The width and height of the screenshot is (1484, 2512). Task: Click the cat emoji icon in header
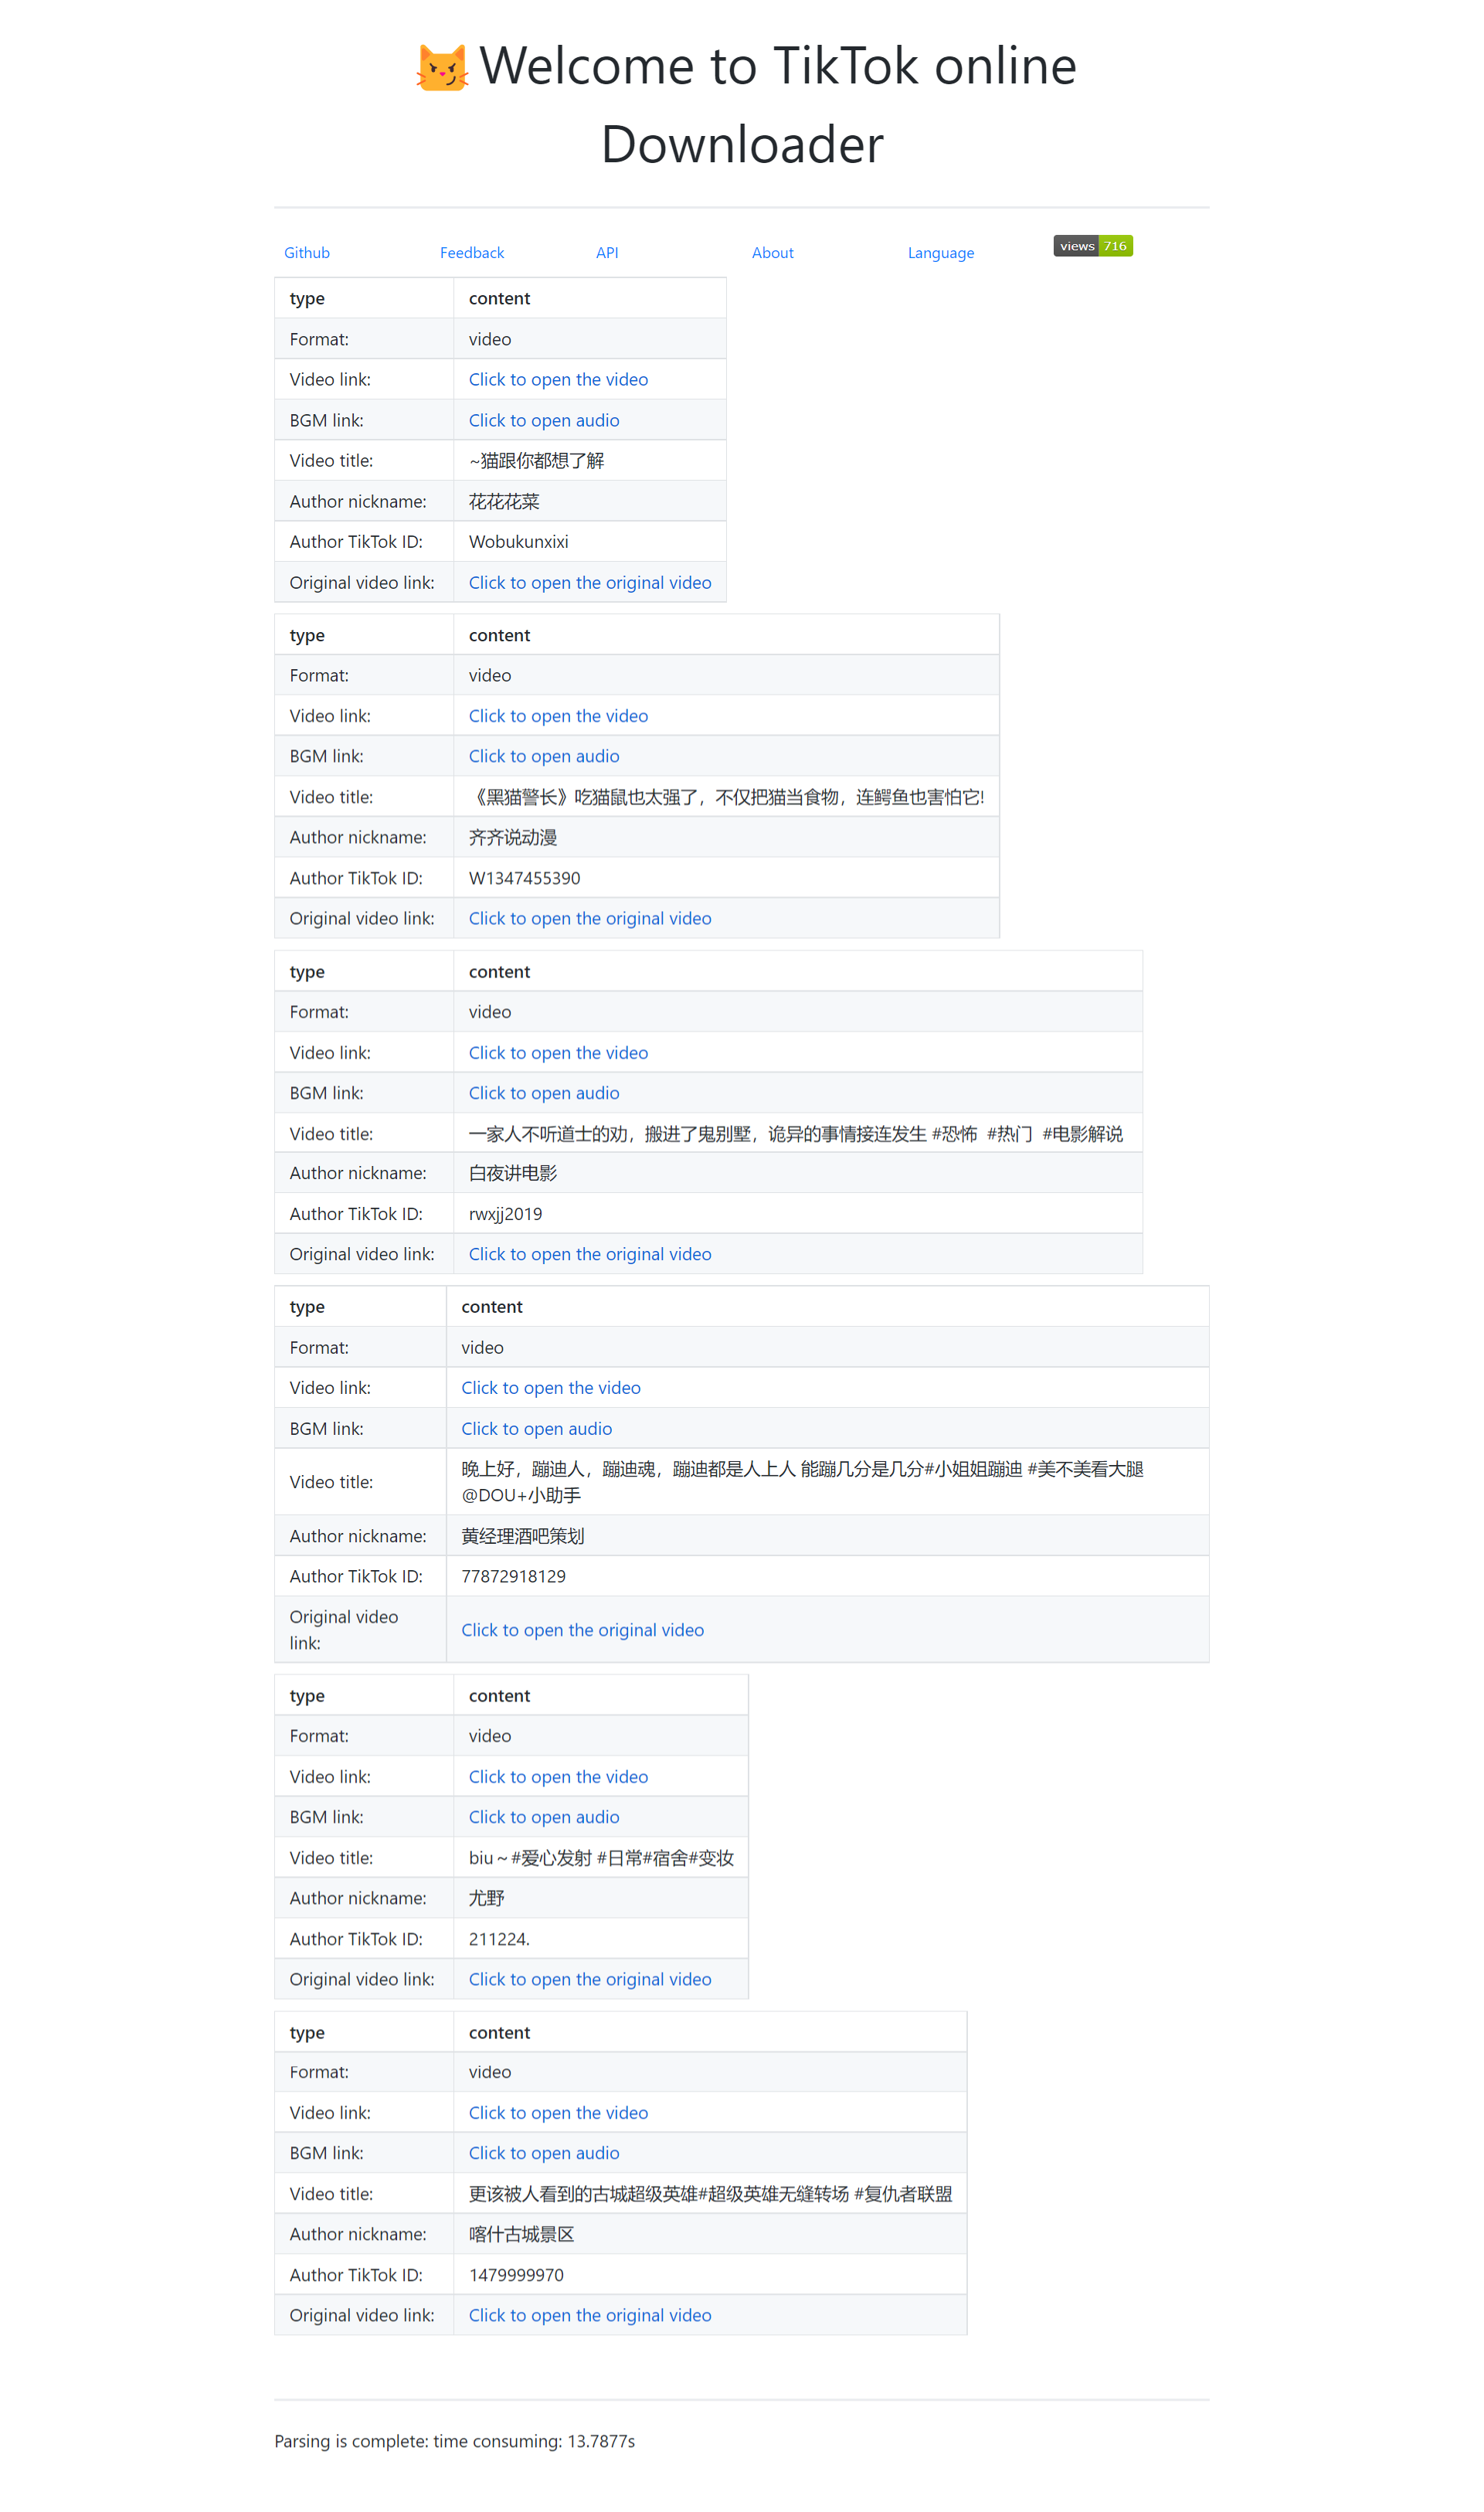click(x=441, y=68)
